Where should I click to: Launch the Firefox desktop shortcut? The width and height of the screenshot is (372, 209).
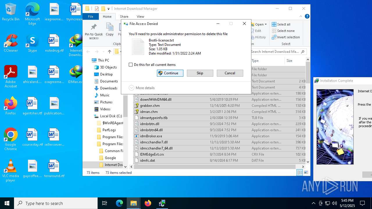pyautogui.click(x=11, y=106)
